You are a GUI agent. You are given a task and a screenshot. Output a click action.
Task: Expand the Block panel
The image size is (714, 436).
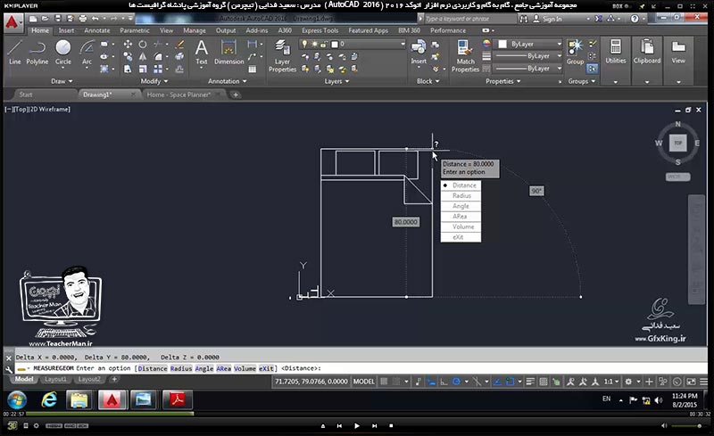click(x=428, y=81)
